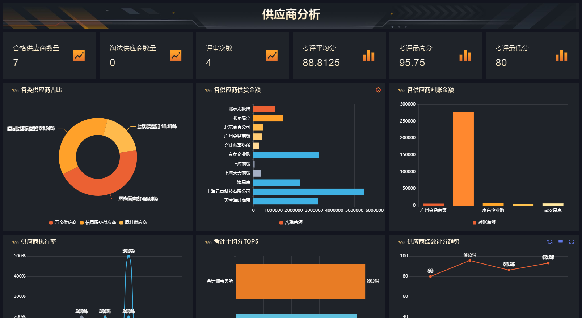Click info icon on 各供应商供货金额 panel
The height and width of the screenshot is (318, 582).
378,90
